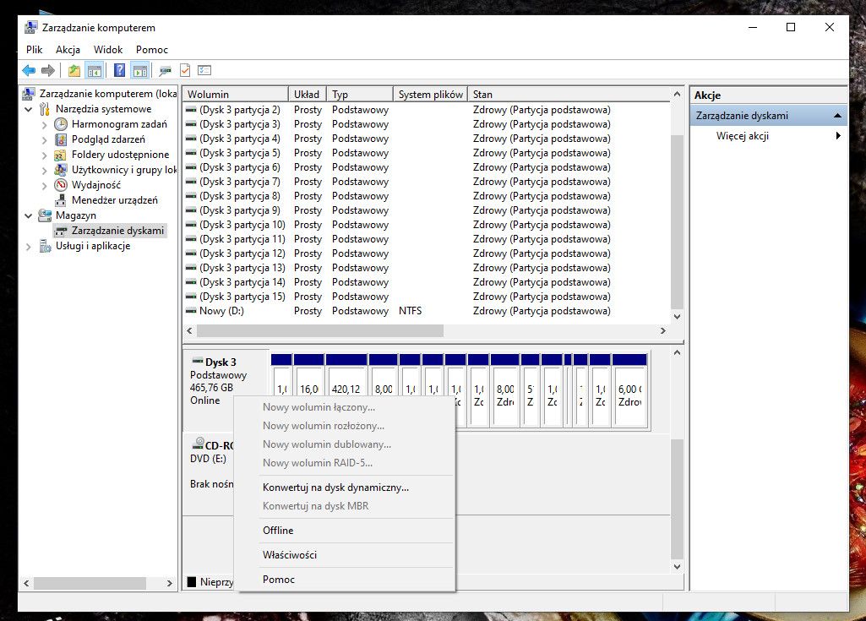Click the Harmonogram zadań clock icon
Screen dimensions: 866x621
click(61, 124)
